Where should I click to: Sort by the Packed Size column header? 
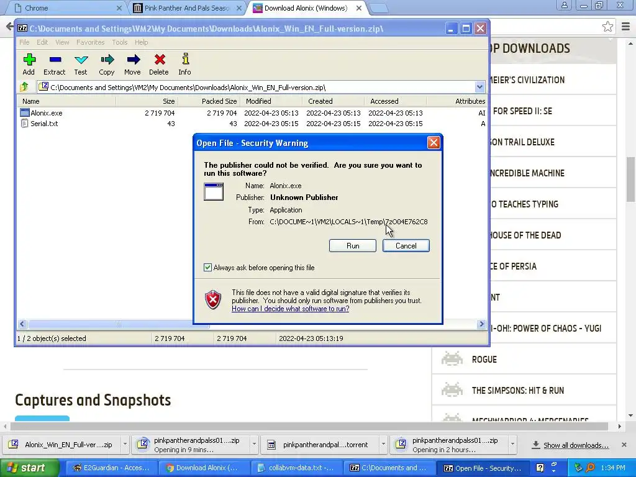209,101
